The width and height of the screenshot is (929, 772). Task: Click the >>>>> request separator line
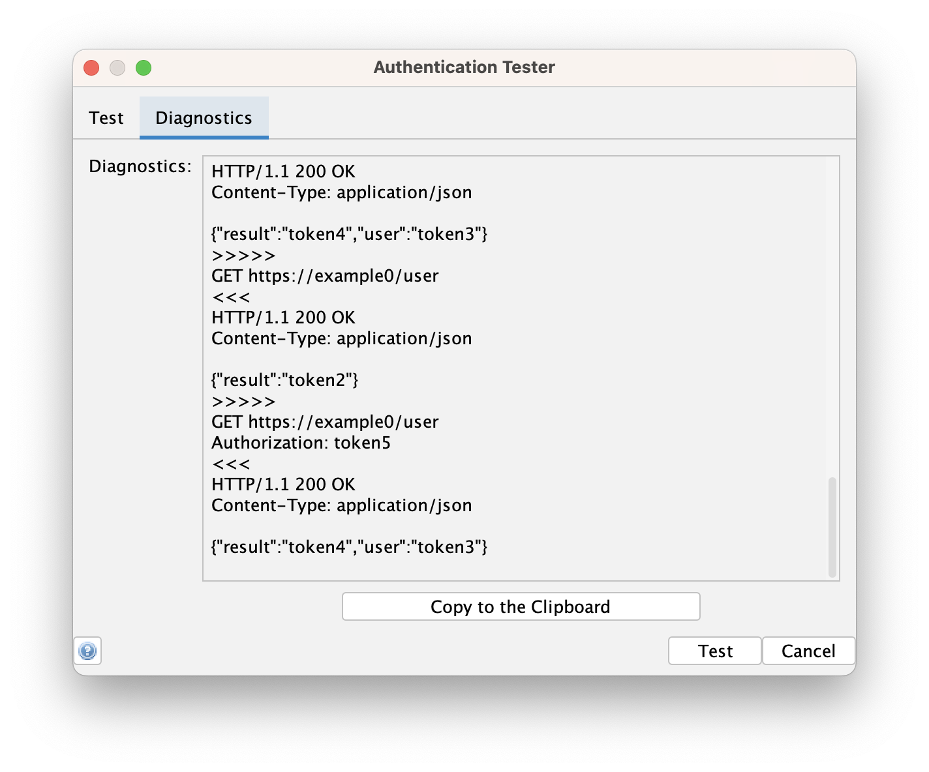[243, 255]
